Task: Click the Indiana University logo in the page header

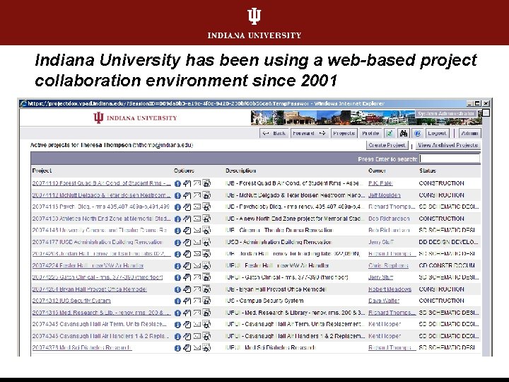Action: point(135,117)
